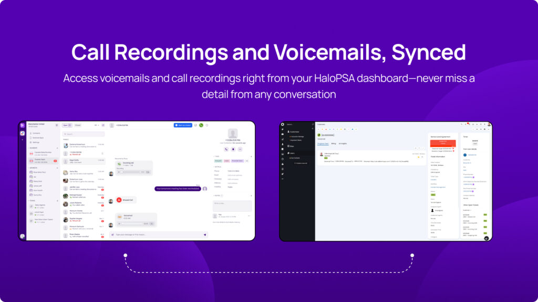Open Settings in the left sidebar
The width and height of the screenshot is (538, 302).
point(36,142)
